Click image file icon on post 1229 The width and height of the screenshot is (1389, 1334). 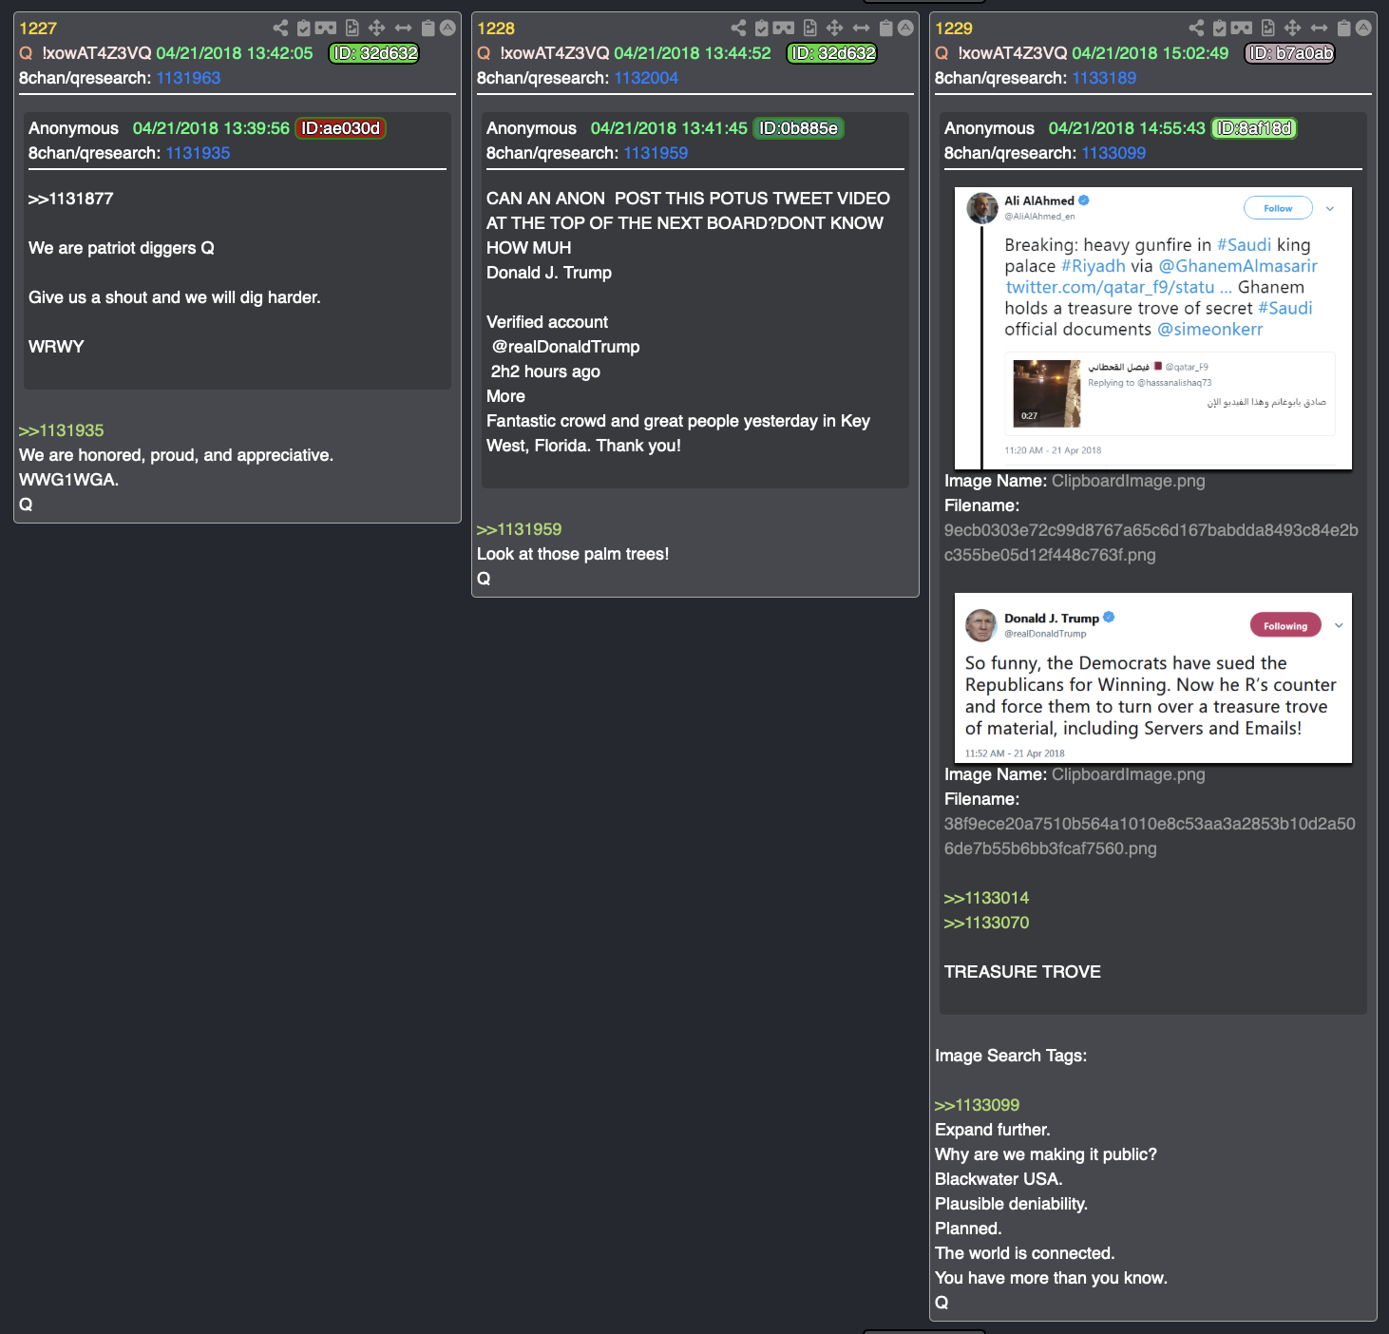point(1268,29)
